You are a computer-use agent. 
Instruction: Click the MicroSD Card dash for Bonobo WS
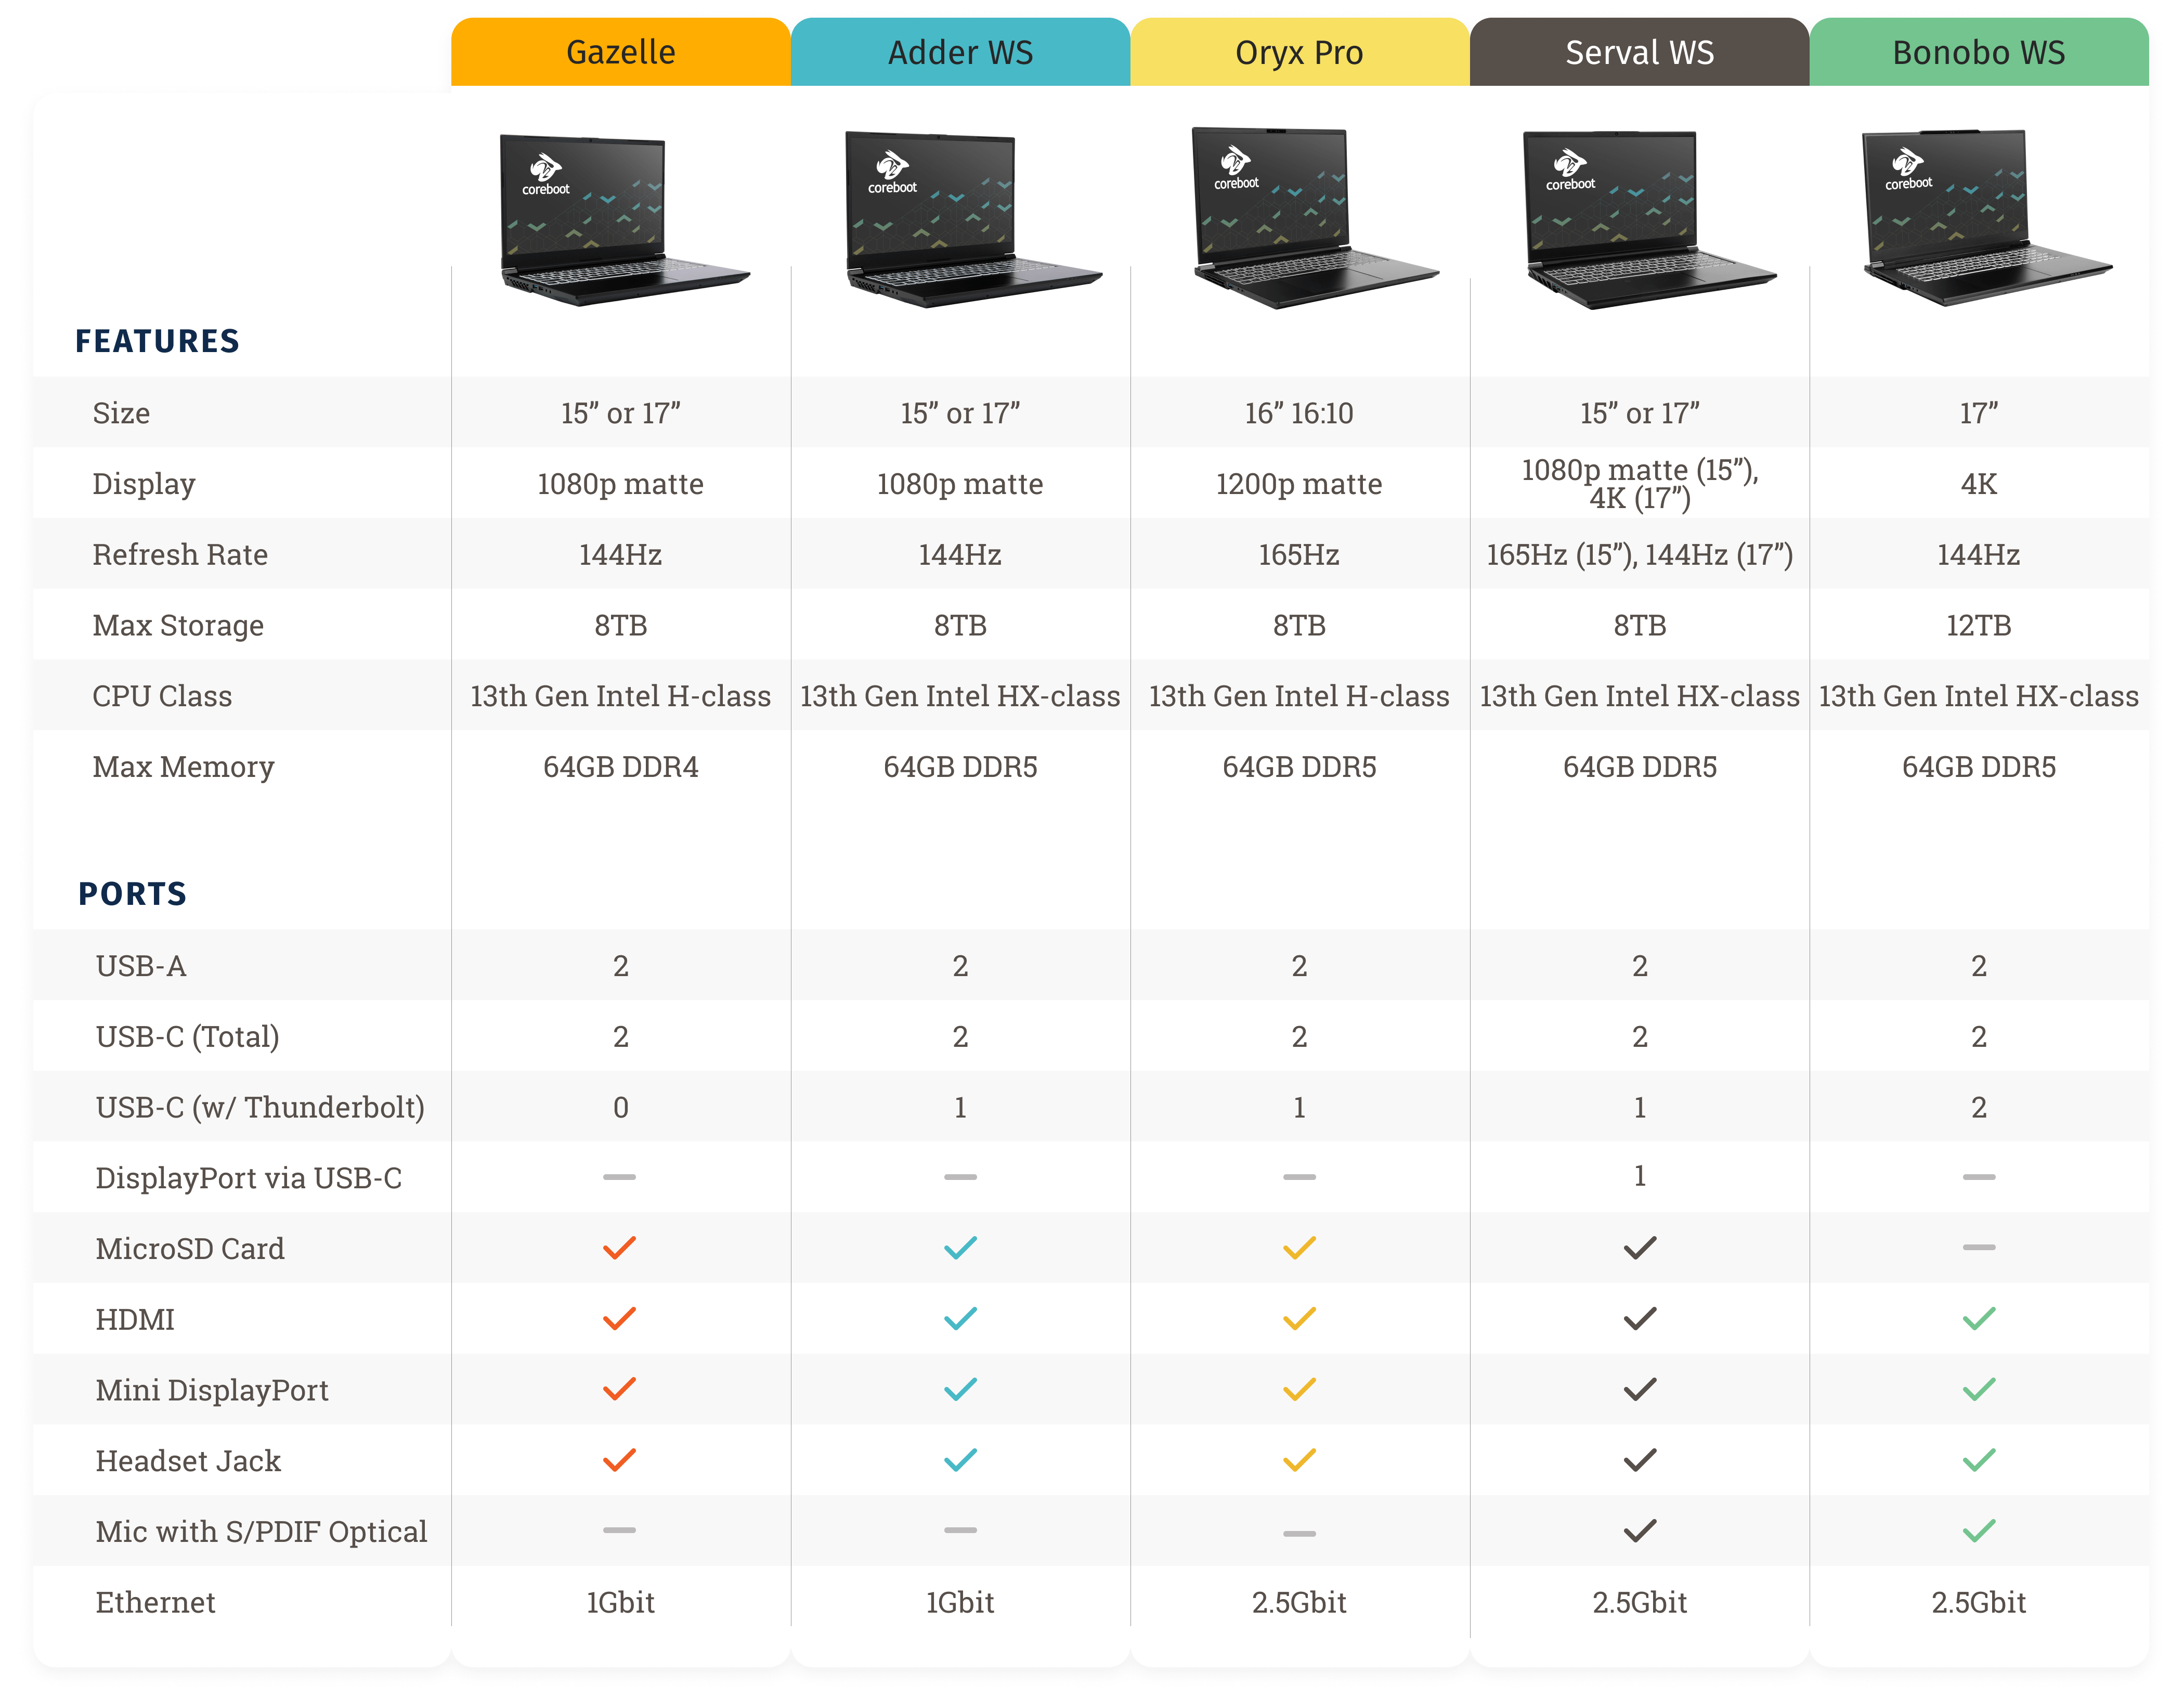1978,1247
